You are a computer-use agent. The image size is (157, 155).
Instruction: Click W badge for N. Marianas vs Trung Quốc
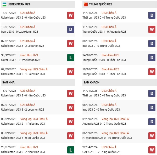(x=152, y=135)
